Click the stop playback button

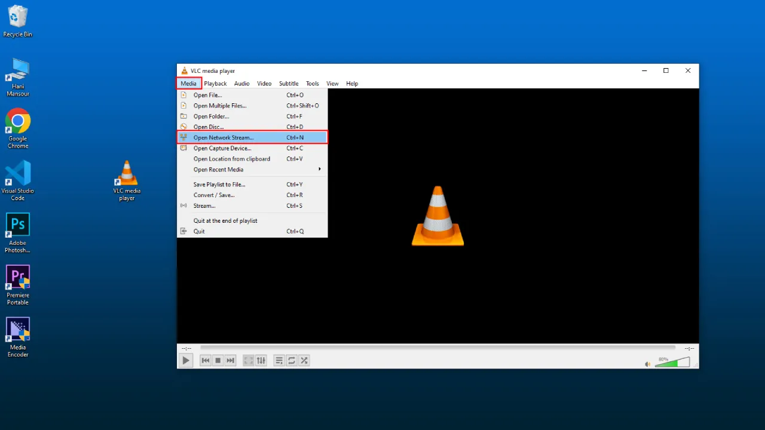[218, 360]
